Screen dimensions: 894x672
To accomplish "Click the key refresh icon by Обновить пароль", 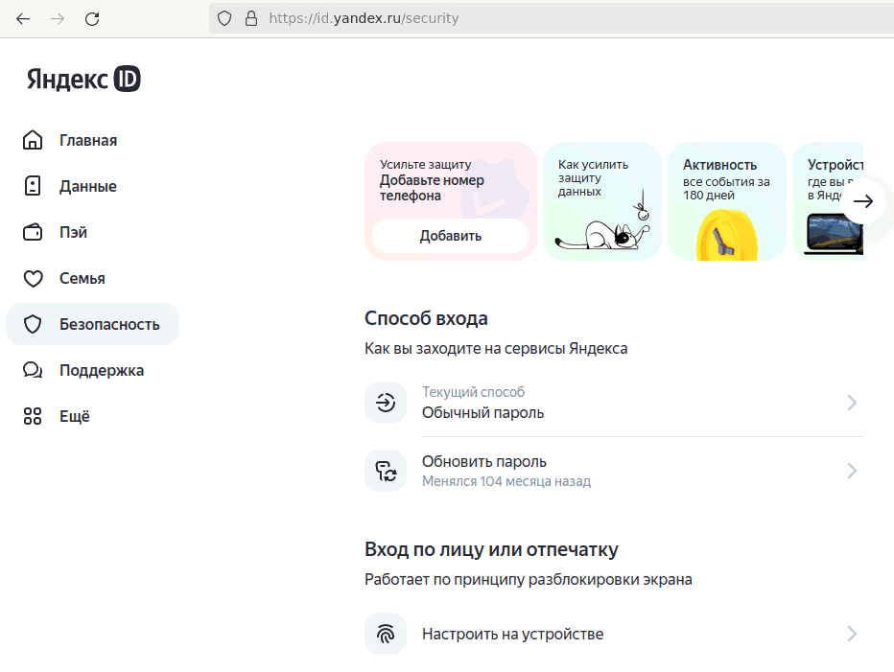I will [386, 471].
